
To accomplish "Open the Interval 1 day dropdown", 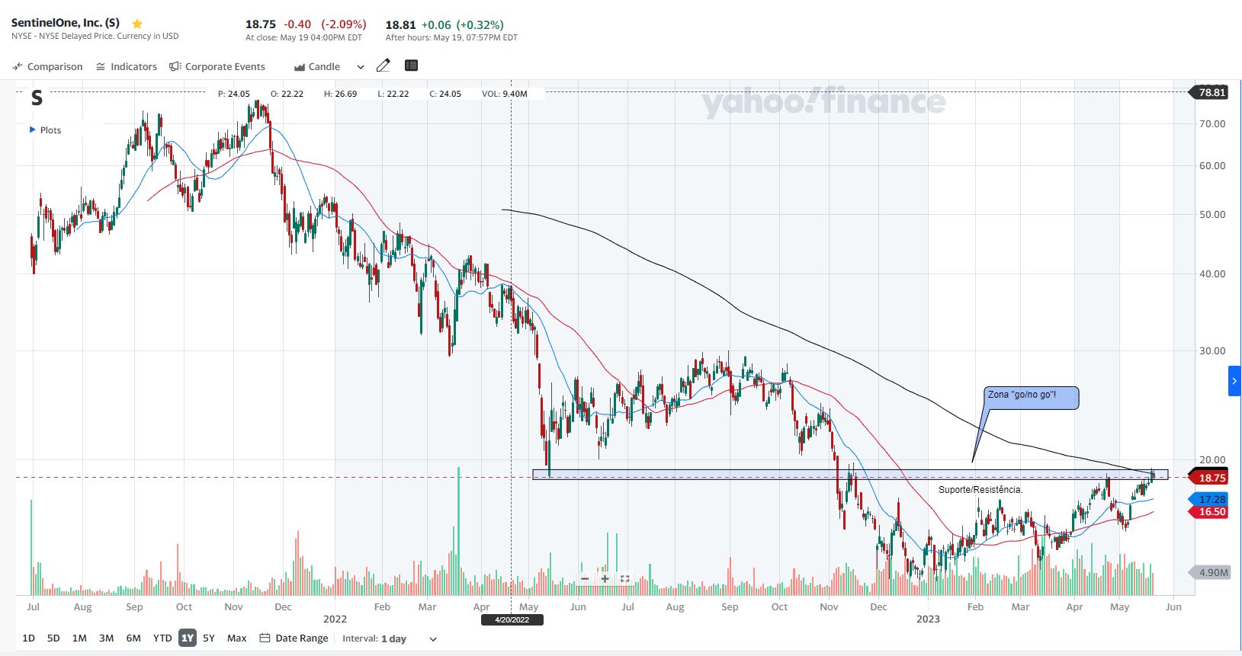I will 433,639.
